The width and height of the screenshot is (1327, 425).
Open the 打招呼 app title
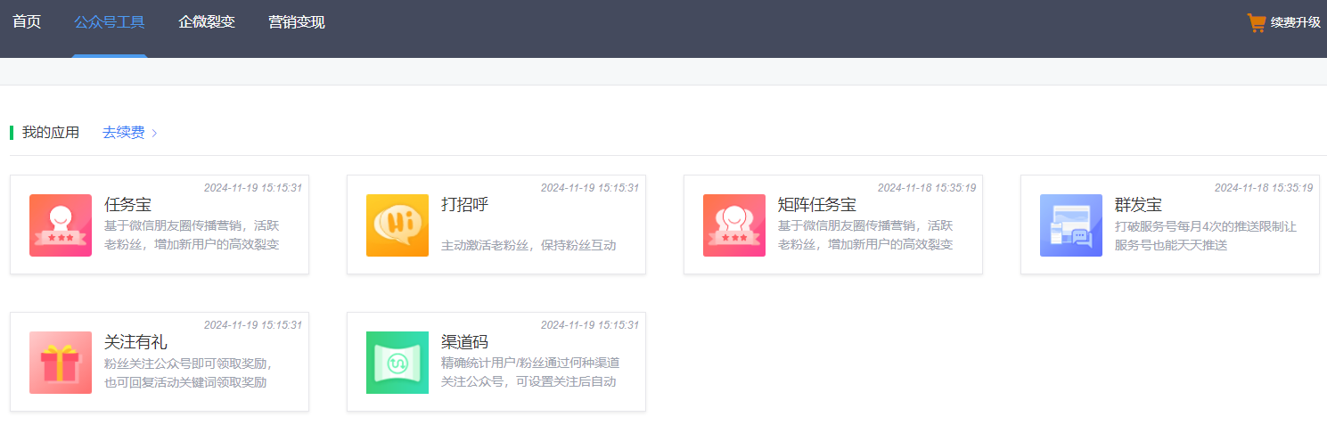click(465, 205)
